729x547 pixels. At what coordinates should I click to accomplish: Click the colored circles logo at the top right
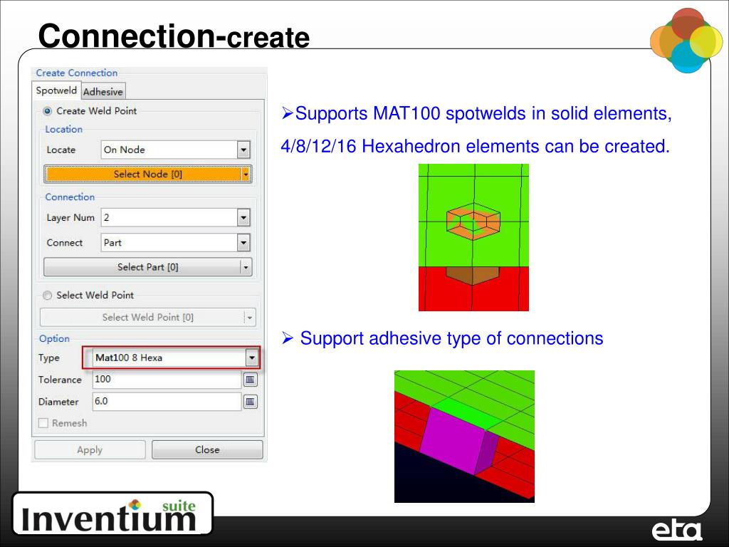686,40
